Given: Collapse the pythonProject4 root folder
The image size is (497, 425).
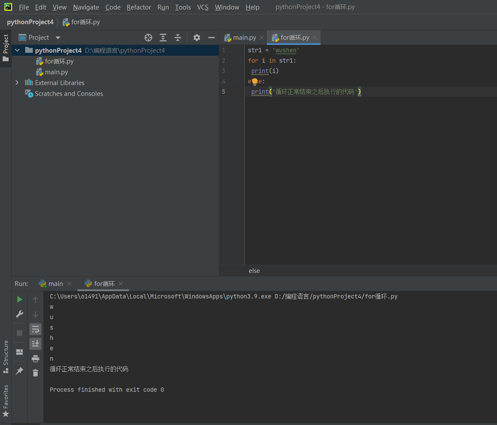Looking at the screenshot, I should tap(17, 51).
